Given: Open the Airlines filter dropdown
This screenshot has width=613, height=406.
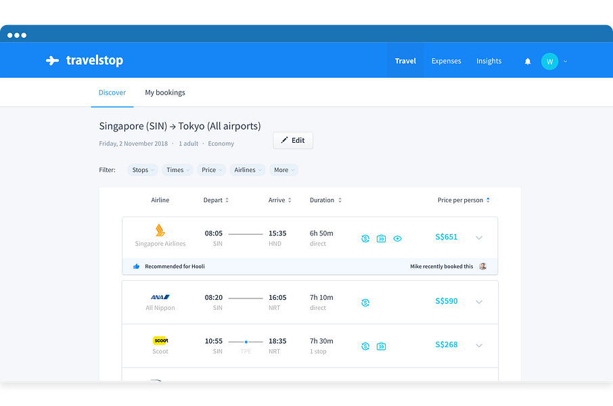Looking at the screenshot, I should tap(248, 170).
